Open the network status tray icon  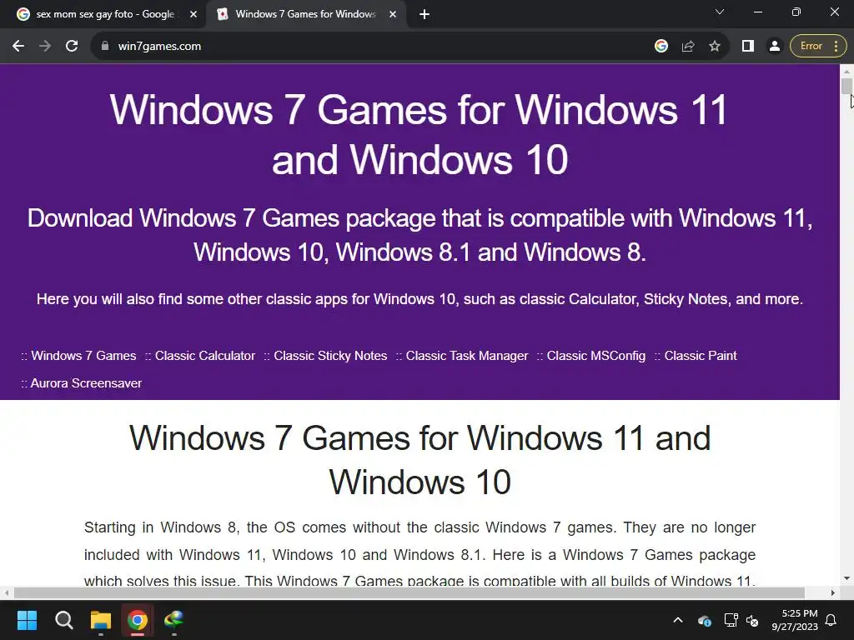click(x=731, y=620)
